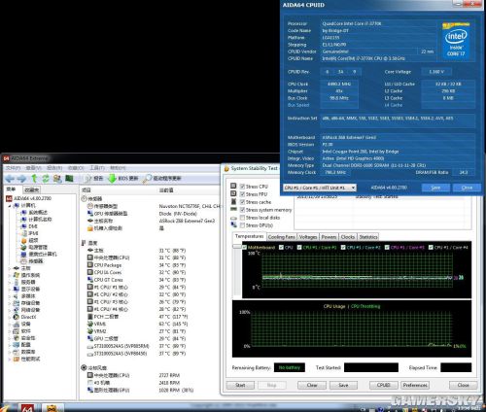Open AIDA64 icon in the taskbar
Viewport: 486px width, 412px height.
(x=27, y=408)
